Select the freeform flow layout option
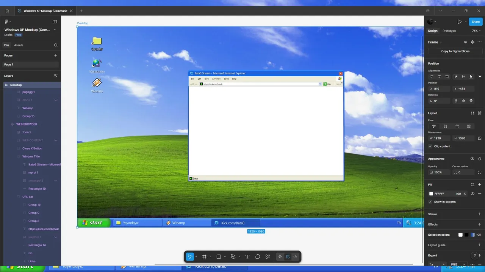The width and height of the screenshot is (485, 272). (x=434, y=126)
